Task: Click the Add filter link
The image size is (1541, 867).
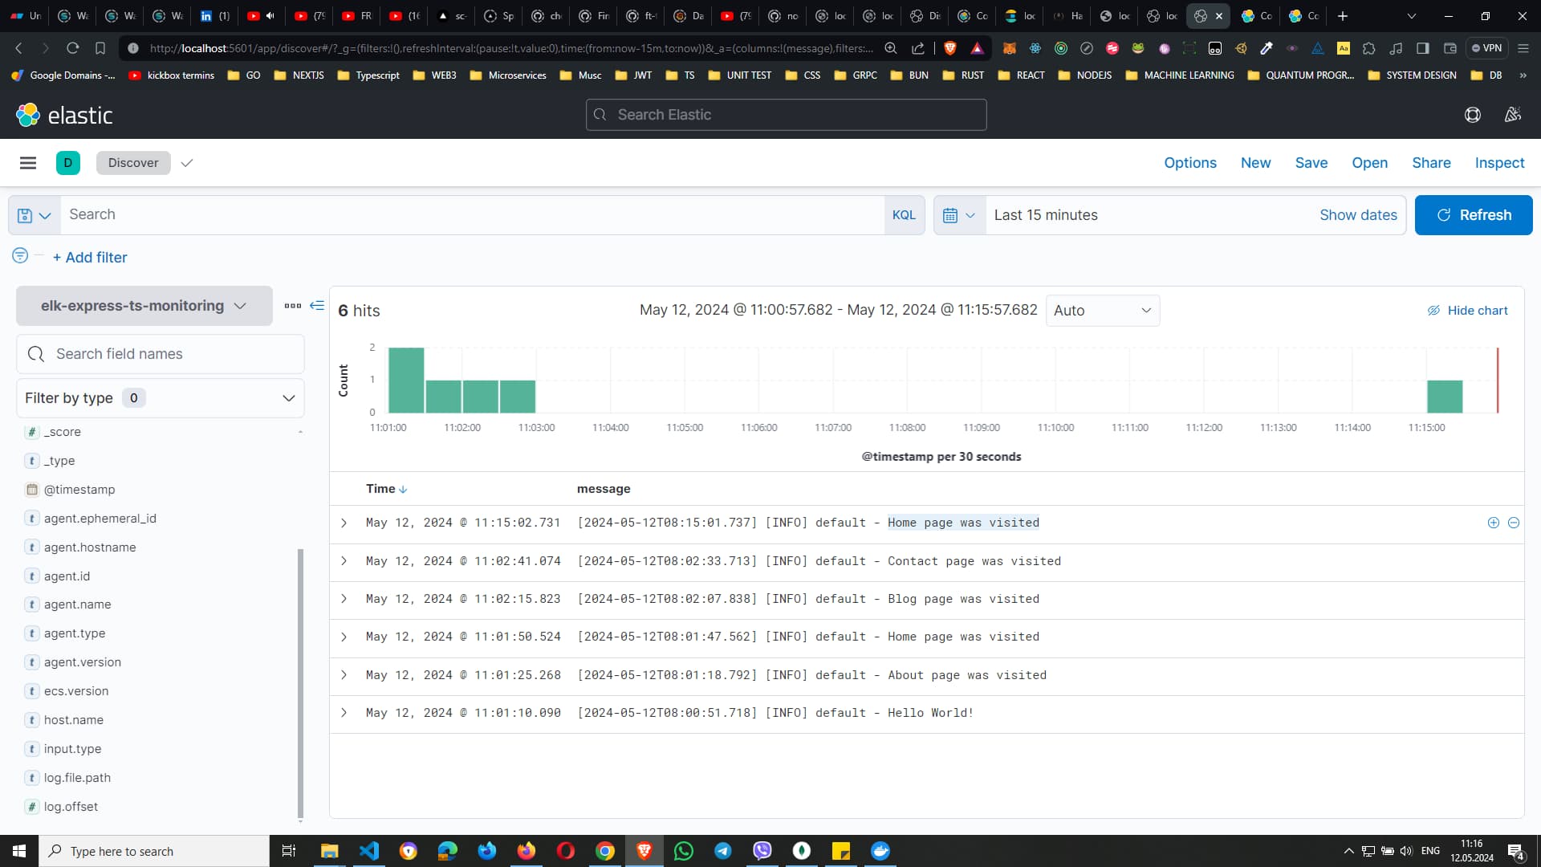Action: pyautogui.click(x=90, y=257)
